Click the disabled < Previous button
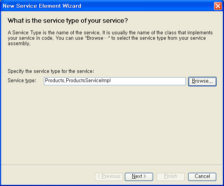 (109, 177)
